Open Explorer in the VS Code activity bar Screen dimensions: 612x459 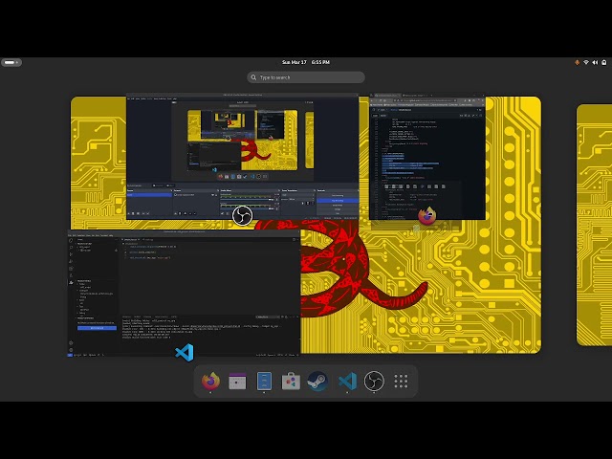coord(71,240)
